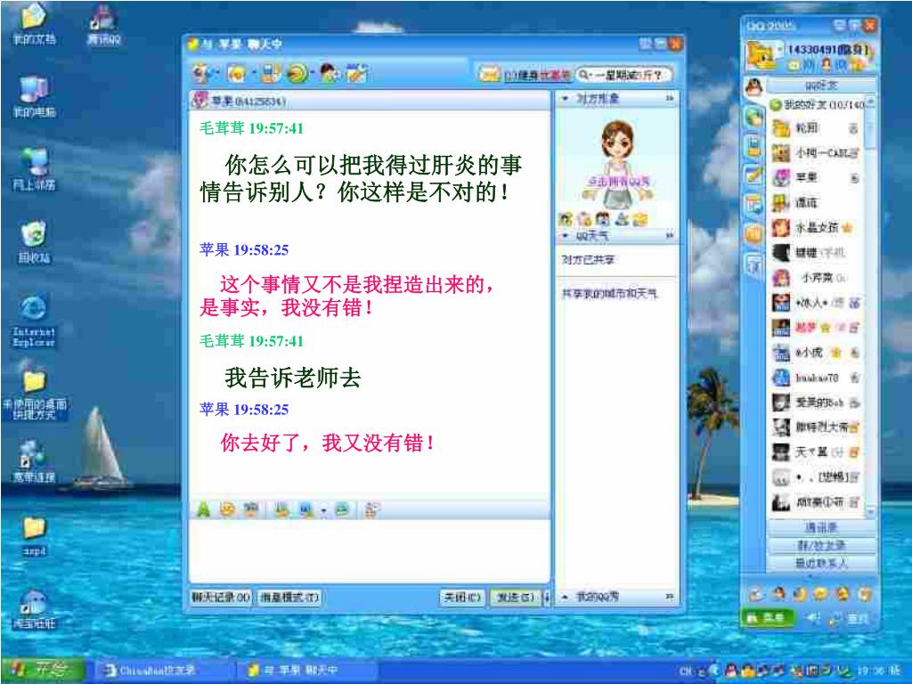This screenshot has width=912, height=684.
Task: Click the QQ好友 group header
Action: pos(821,86)
